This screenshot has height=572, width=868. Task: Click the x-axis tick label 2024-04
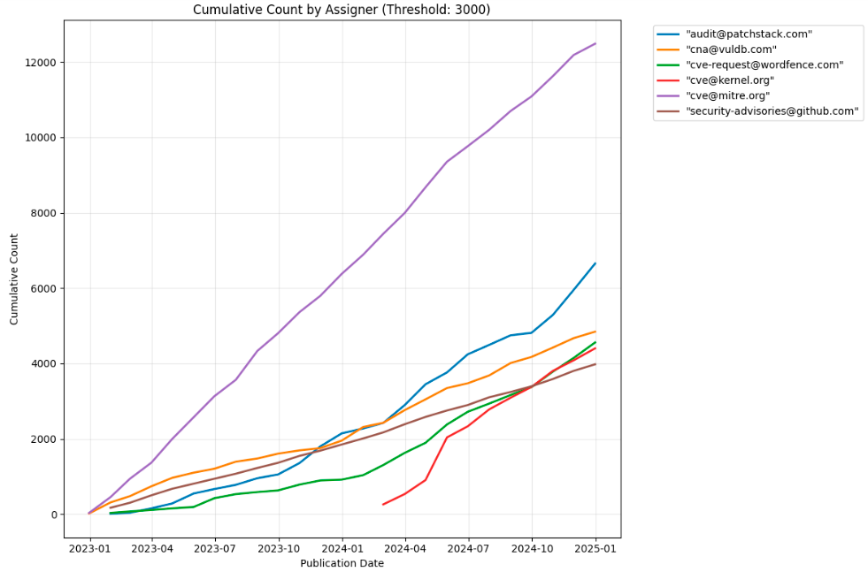pyautogui.click(x=406, y=549)
